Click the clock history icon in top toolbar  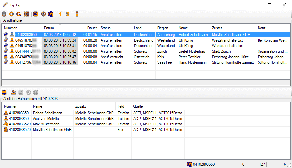pos(43,14)
